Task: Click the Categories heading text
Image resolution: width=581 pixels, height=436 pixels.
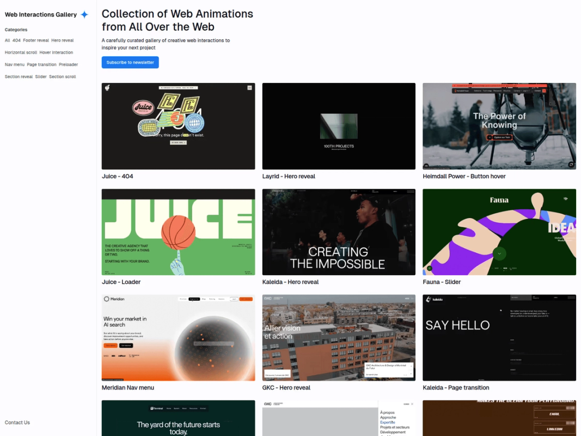Action: (16, 29)
